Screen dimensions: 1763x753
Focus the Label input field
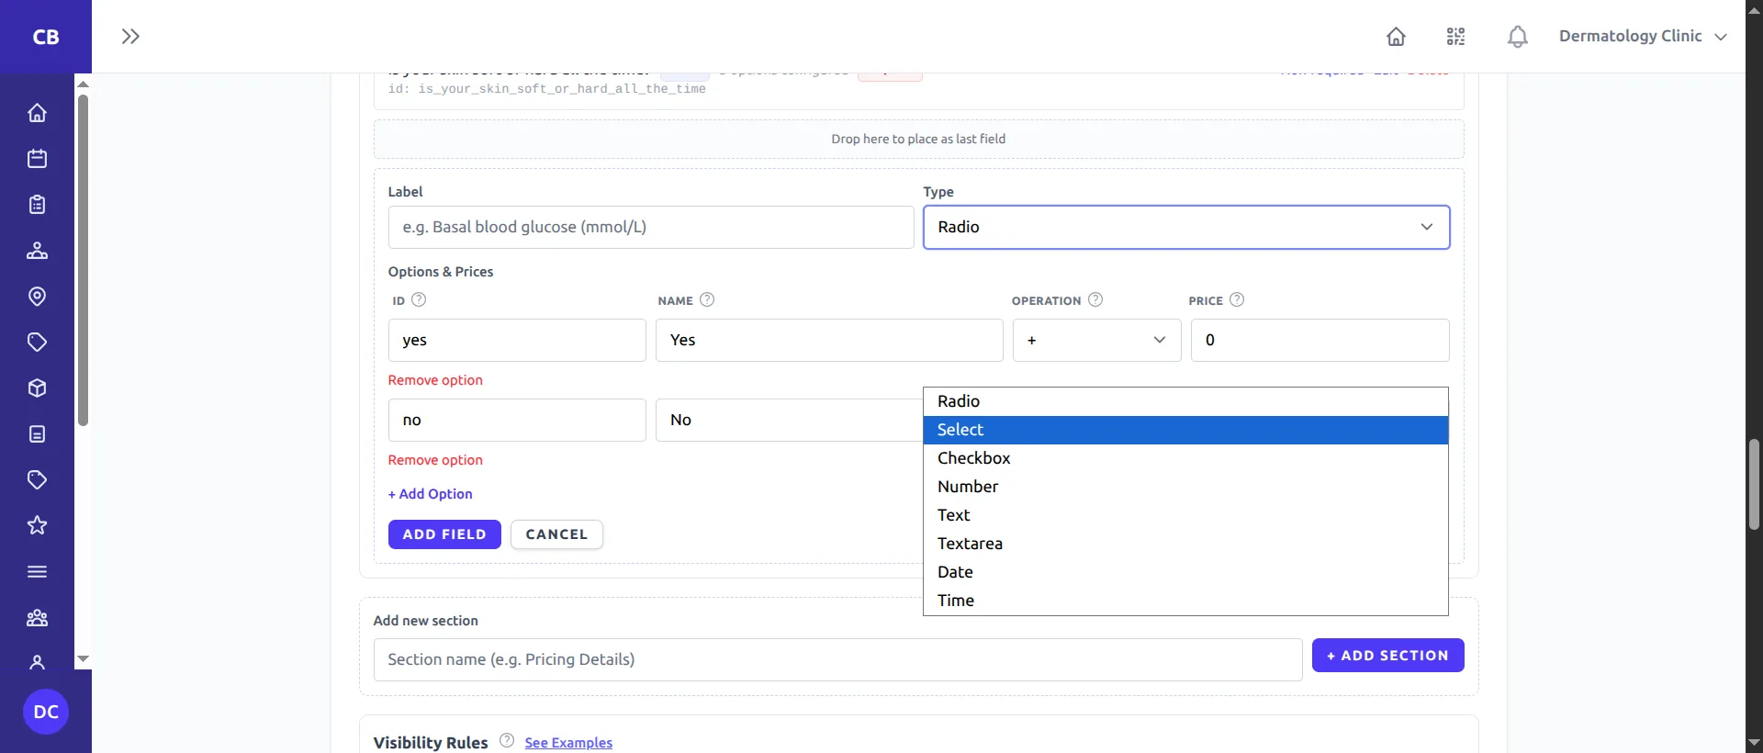coord(651,227)
